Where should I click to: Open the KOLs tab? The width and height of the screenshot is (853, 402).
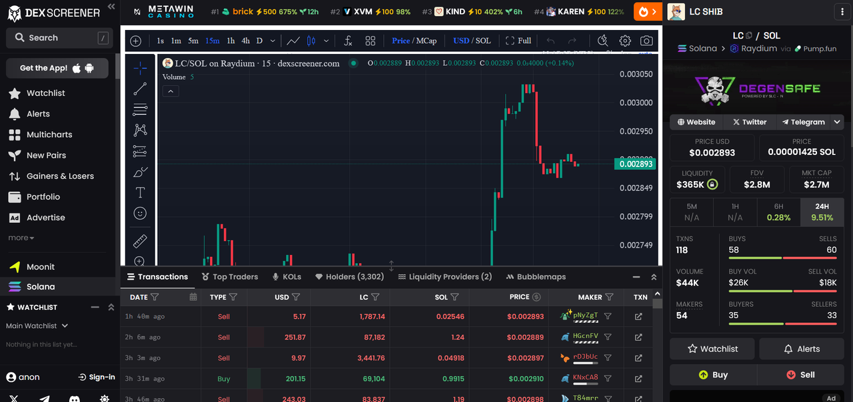click(x=287, y=277)
